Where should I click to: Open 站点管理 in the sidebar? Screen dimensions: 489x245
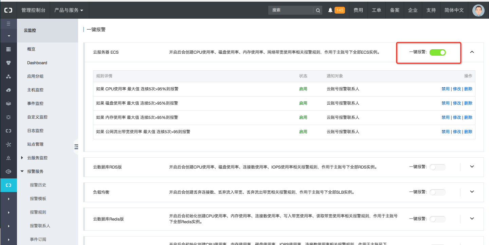(35, 144)
